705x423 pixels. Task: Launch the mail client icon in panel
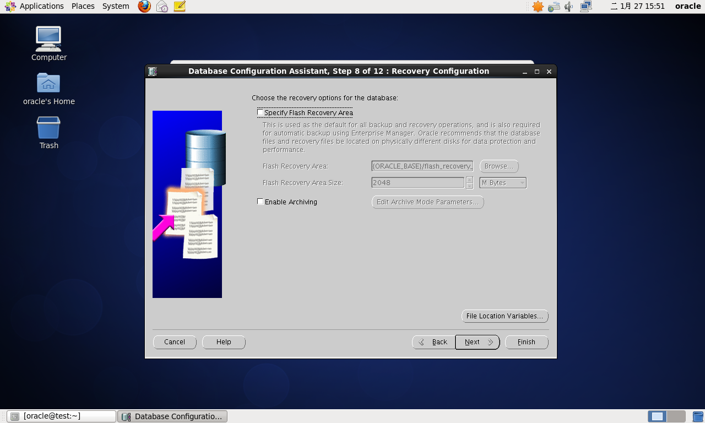(x=162, y=7)
